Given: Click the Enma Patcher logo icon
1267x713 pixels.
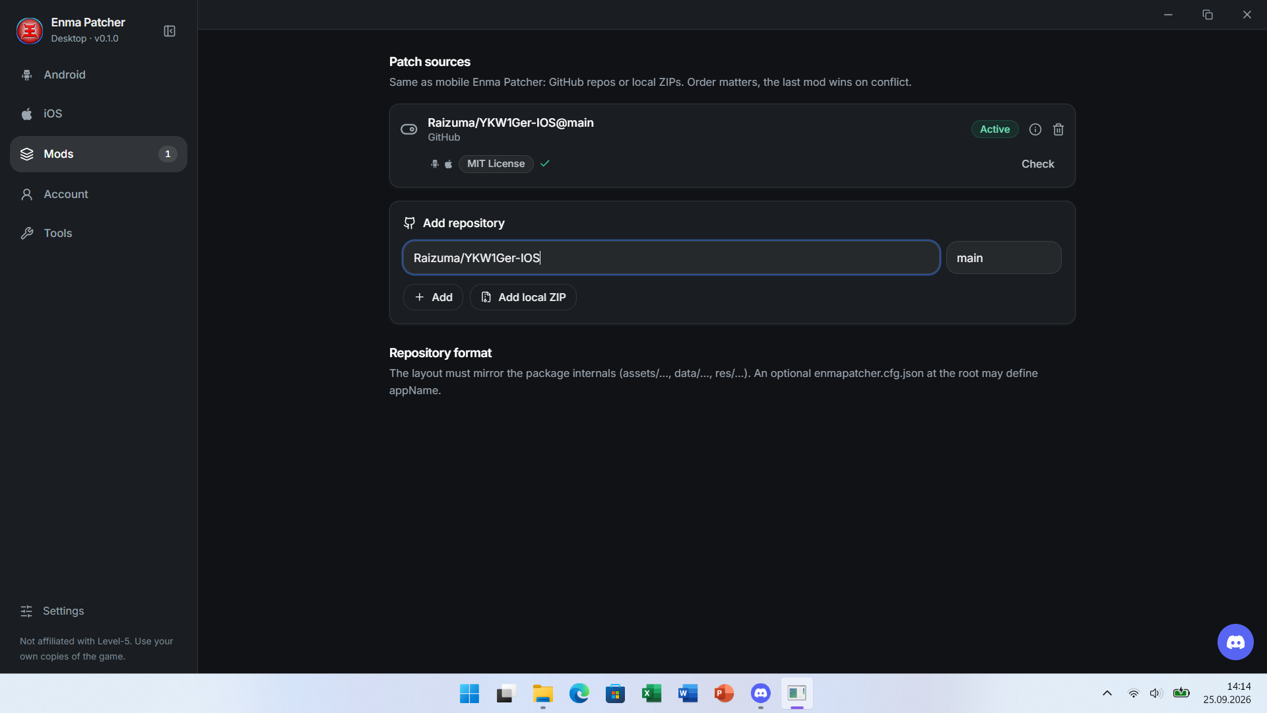Looking at the screenshot, I should click(30, 30).
